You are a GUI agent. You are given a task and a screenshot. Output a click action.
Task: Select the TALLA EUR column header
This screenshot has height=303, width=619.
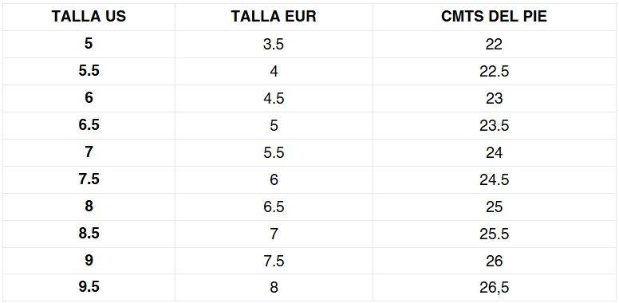click(x=274, y=17)
